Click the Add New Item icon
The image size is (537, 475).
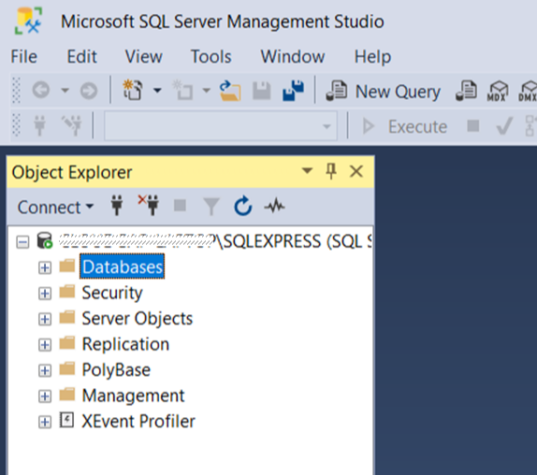click(x=182, y=90)
